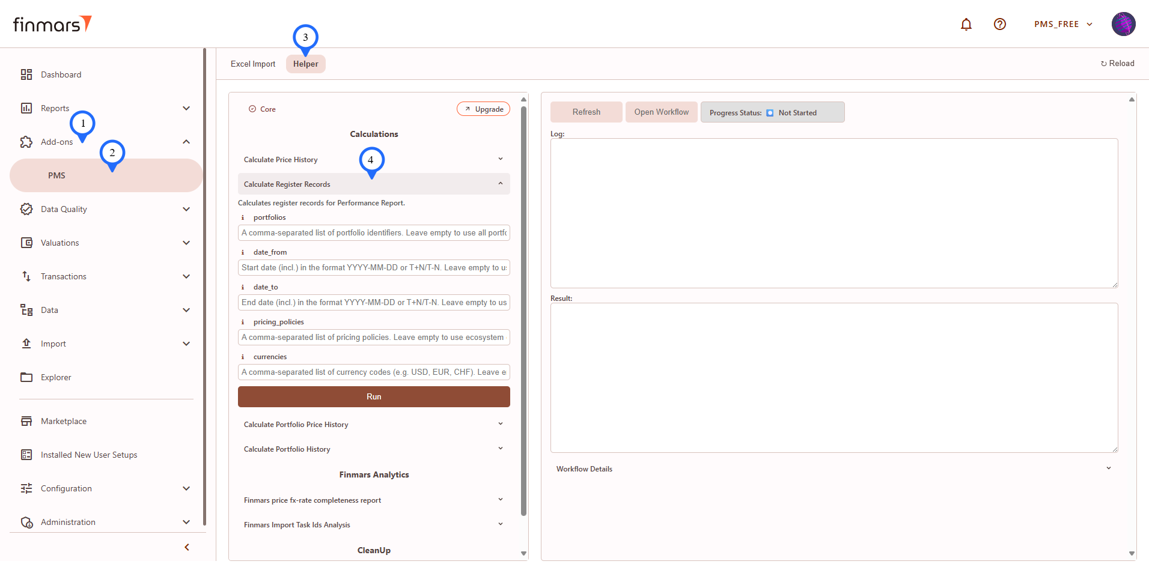
Task: Click the info icon beside portfolios
Action: (x=243, y=217)
